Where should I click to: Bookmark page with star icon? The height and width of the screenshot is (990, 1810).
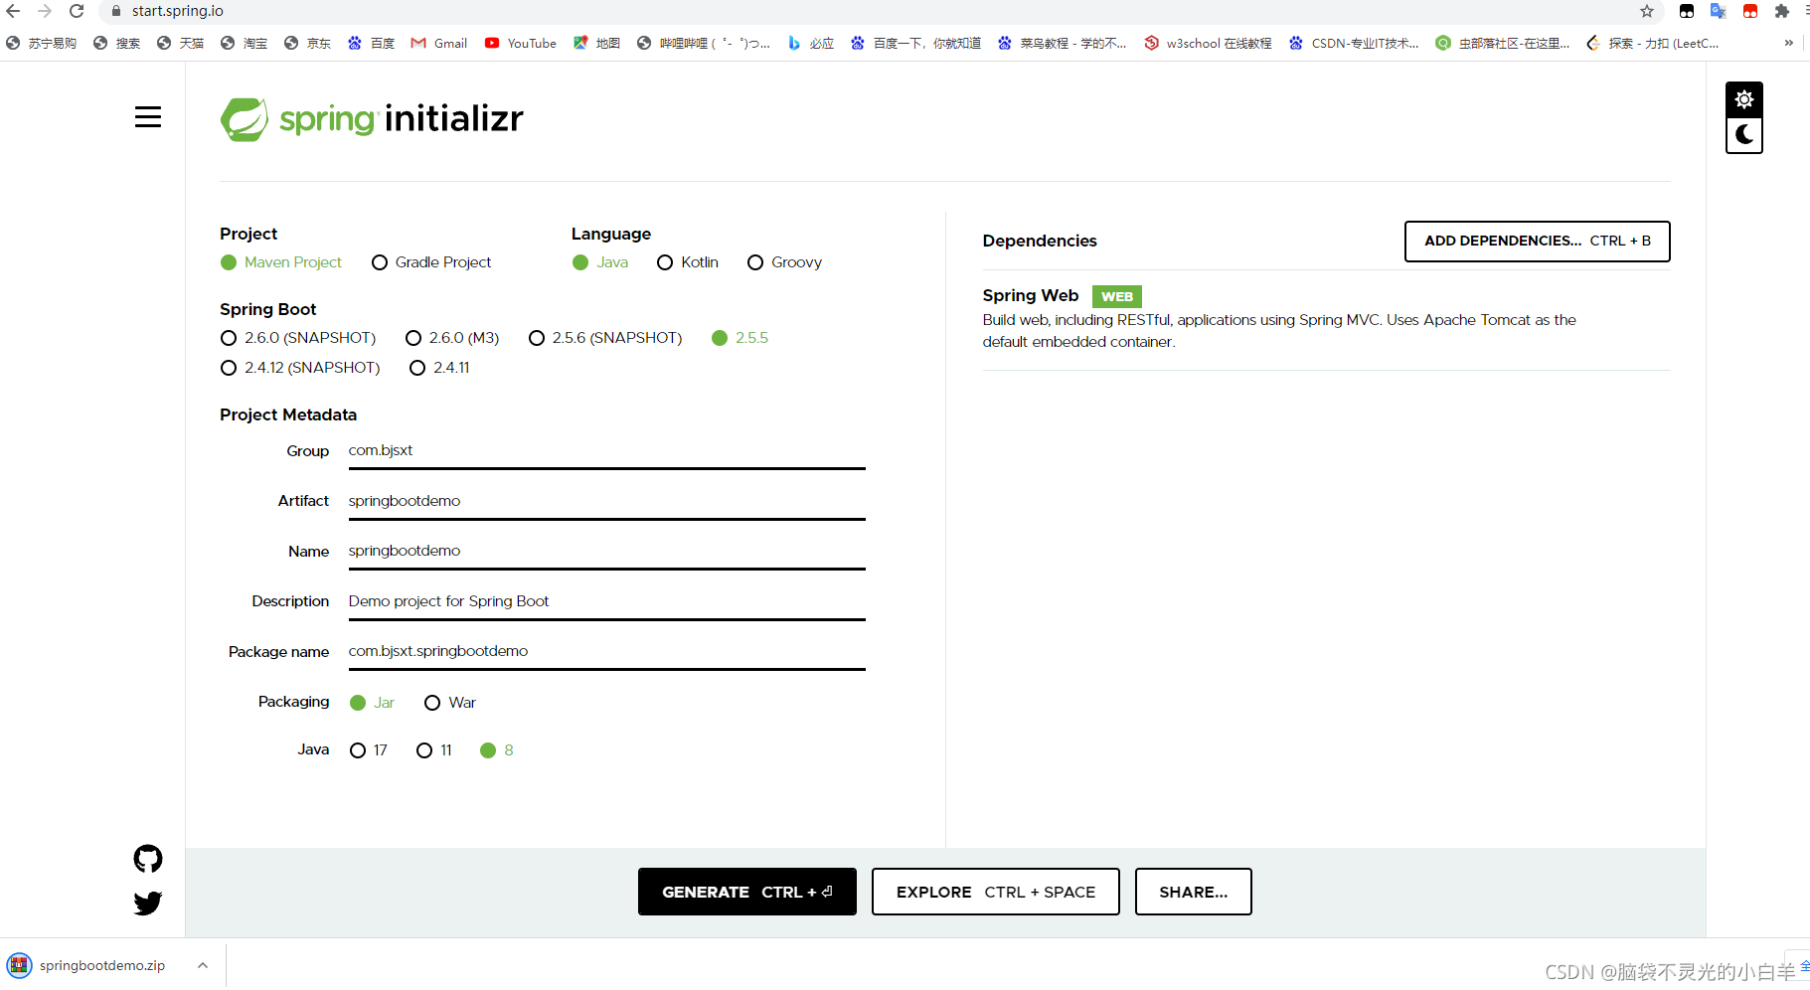click(x=1647, y=11)
